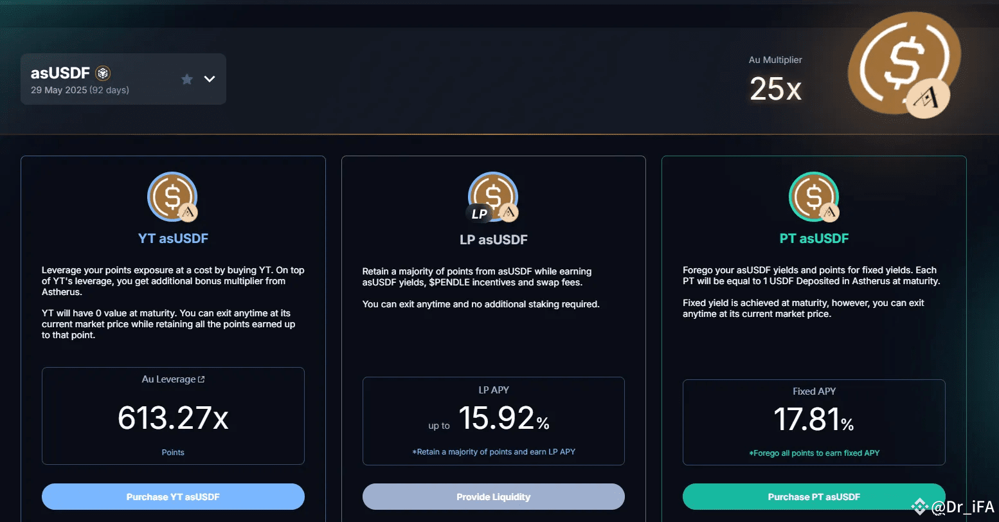The image size is (999, 522).
Task: Click the YT asUSDF token icon
Action: click(172, 197)
